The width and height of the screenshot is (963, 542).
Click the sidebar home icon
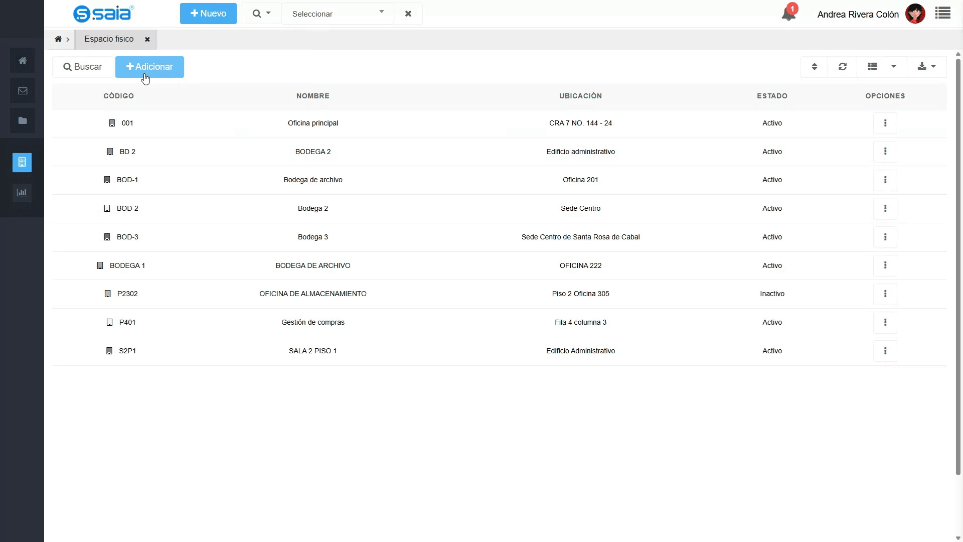tap(23, 61)
